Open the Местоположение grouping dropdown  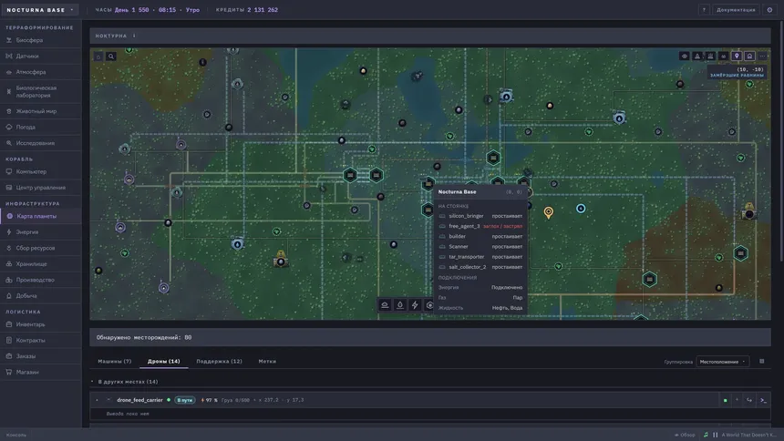723,362
